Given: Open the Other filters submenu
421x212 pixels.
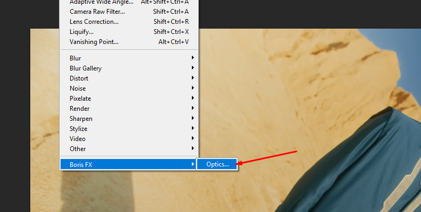Looking at the screenshot, I should (x=129, y=149).
